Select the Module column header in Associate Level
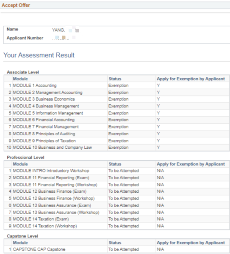The height and width of the screenshot is (254, 230). pyautogui.click(x=20, y=79)
